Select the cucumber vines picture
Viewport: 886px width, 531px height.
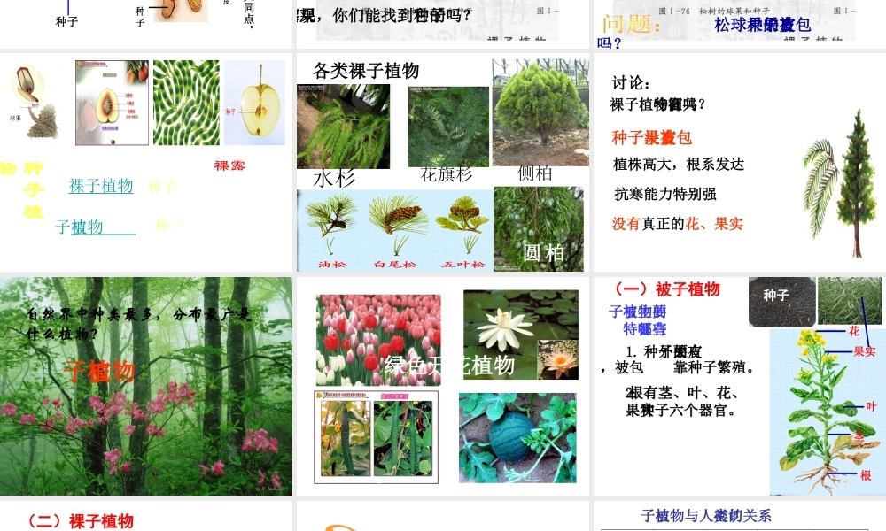(377, 437)
